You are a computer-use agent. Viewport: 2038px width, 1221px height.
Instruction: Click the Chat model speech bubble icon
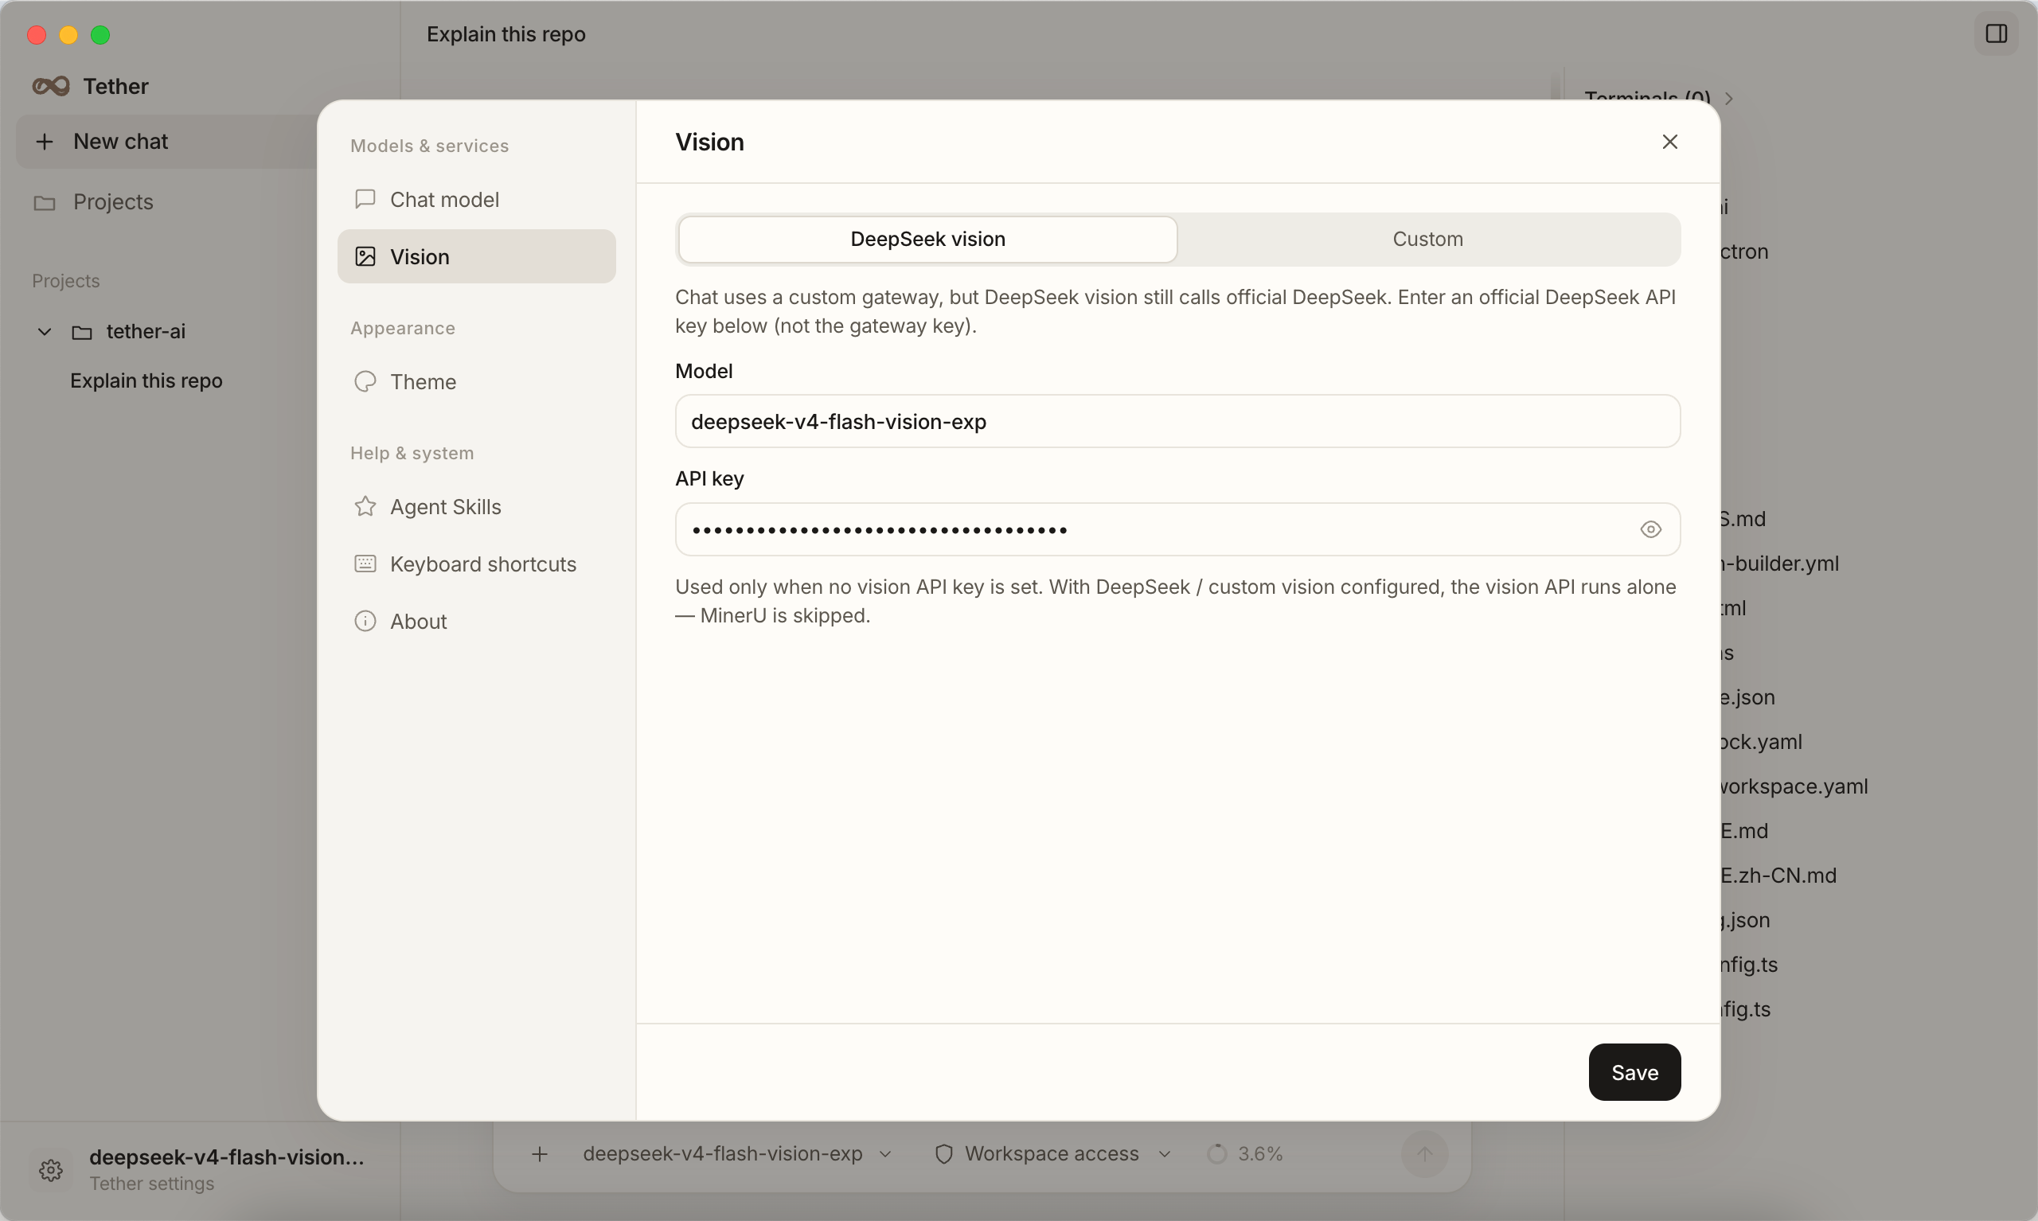[365, 199]
